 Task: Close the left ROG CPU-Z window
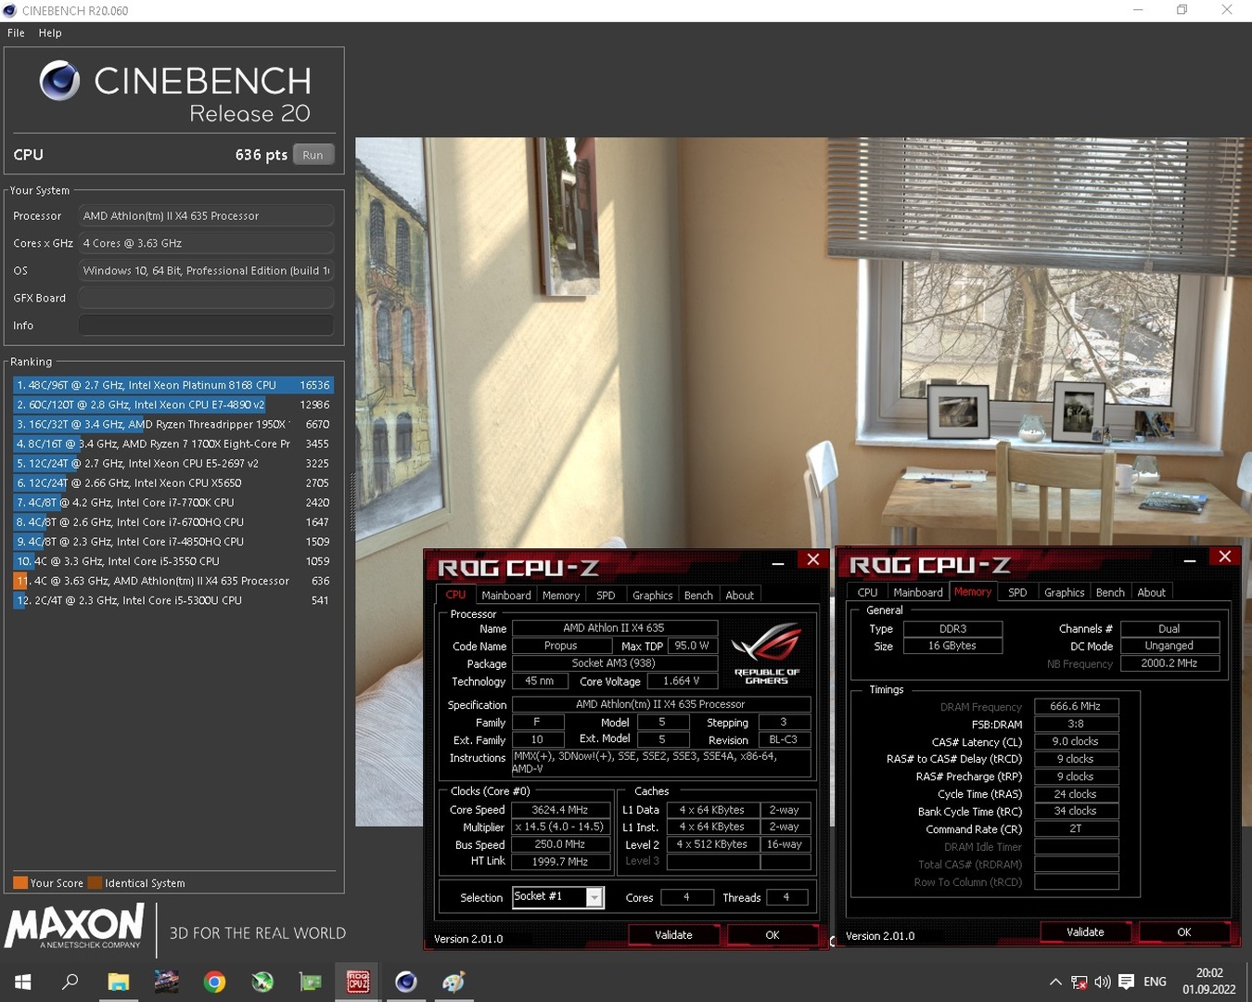[x=812, y=559]
